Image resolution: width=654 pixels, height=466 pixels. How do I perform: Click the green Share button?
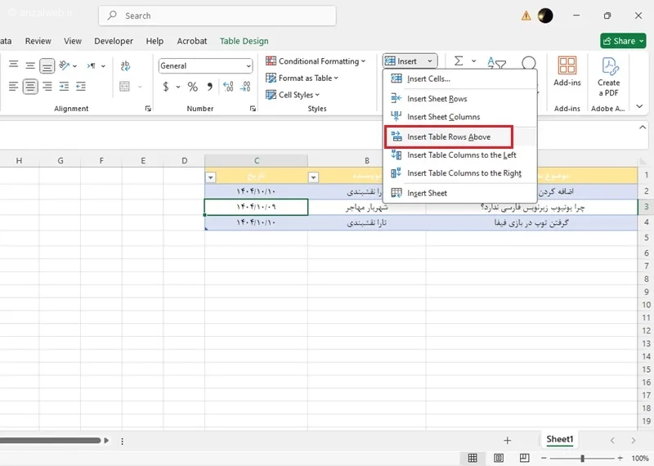623,41
